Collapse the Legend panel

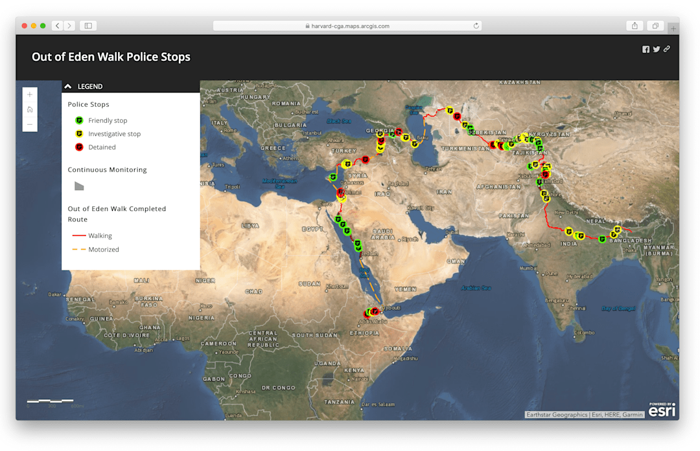[68, 86]
